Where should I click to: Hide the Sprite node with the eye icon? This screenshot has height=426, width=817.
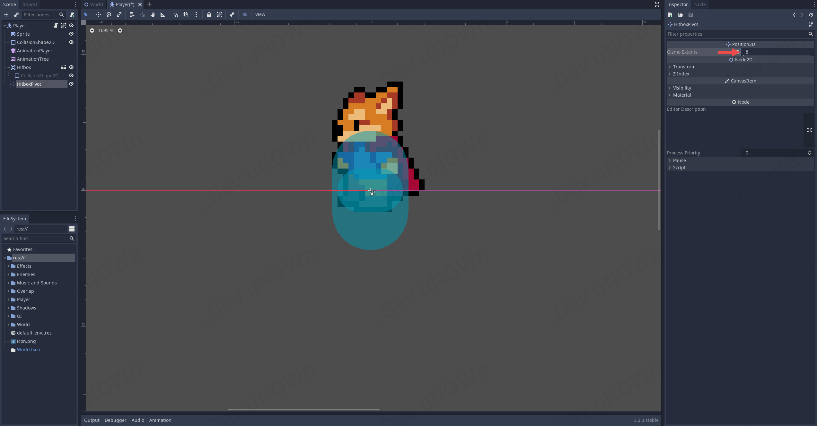click(x=71, y=34)
